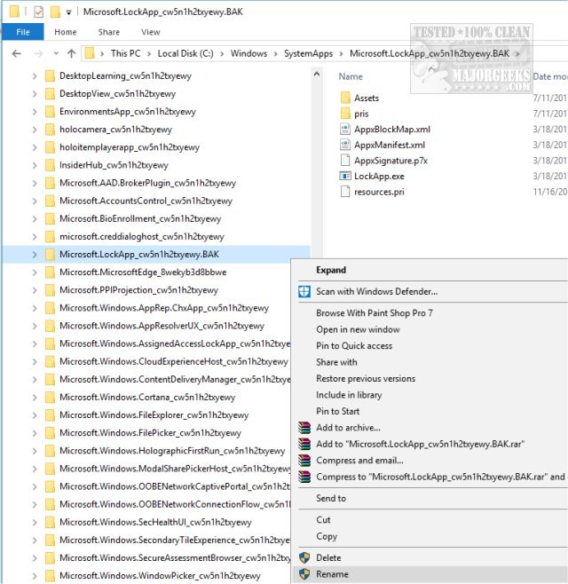Screen dimensions: 568x584
Task: Open the Customize Quick Access Toolbar dropdown arrow
Action: tap(68, 12)
